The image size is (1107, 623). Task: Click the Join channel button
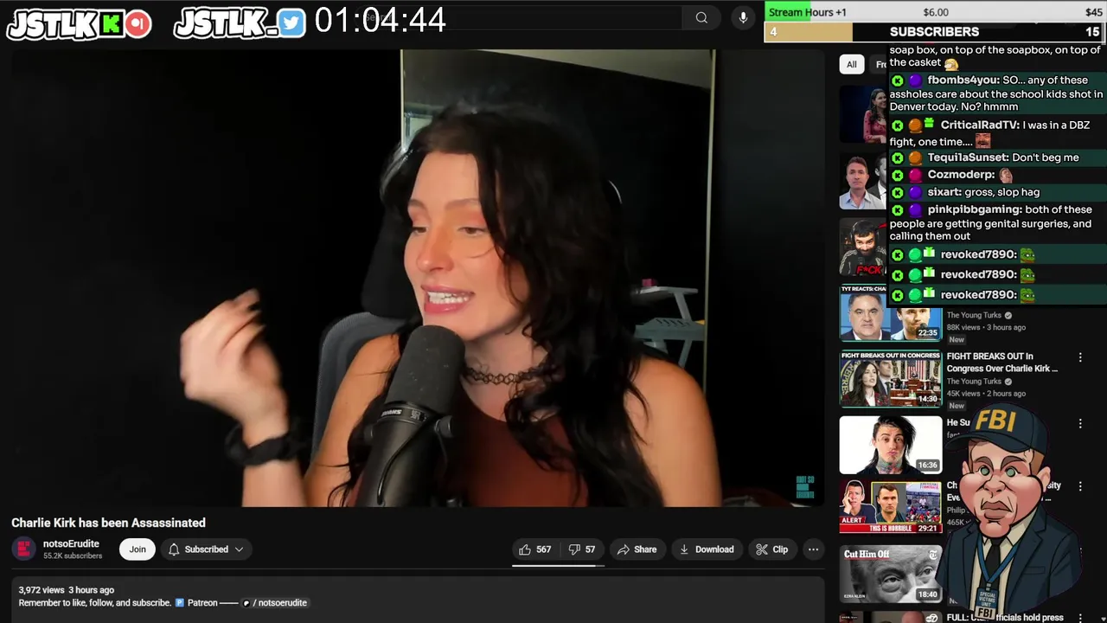[138, 549]
